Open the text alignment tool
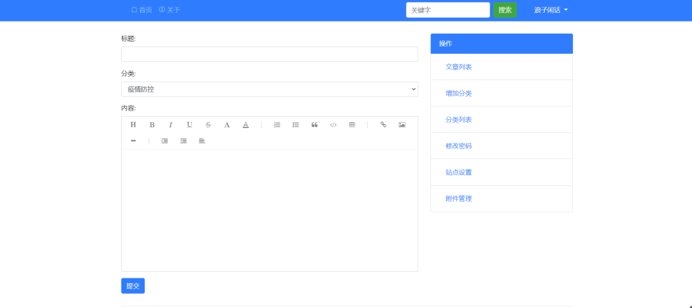 pyautogui.click(x=202, y=141)
